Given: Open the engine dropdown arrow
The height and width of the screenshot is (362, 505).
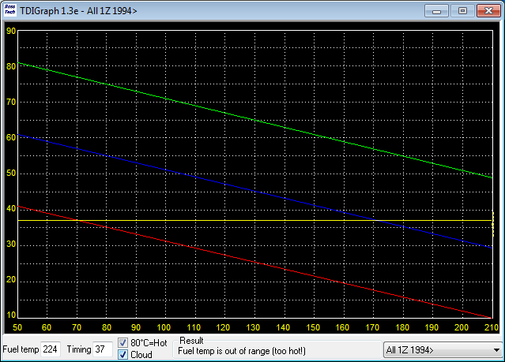Looking at the screenshot, I should coord(496,349).
